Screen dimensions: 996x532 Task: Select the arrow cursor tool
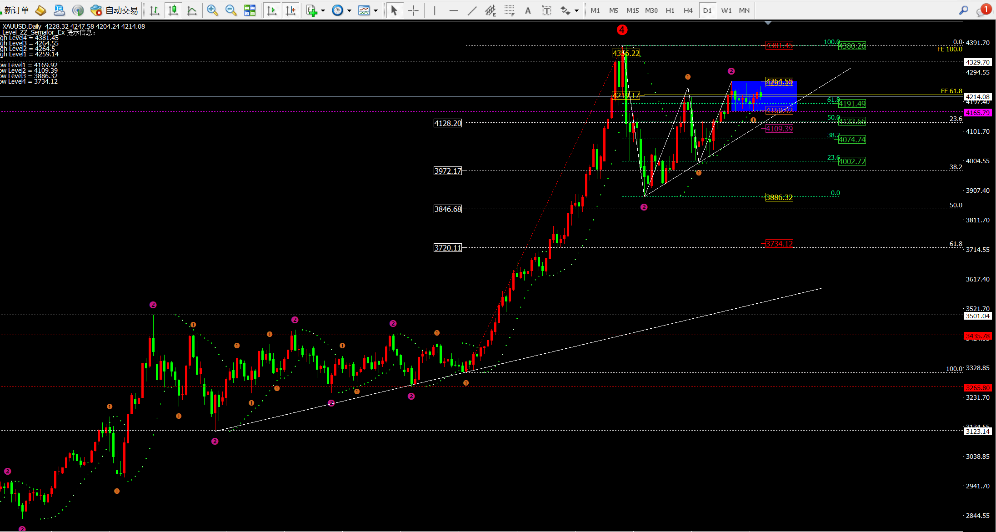[394, 10]
